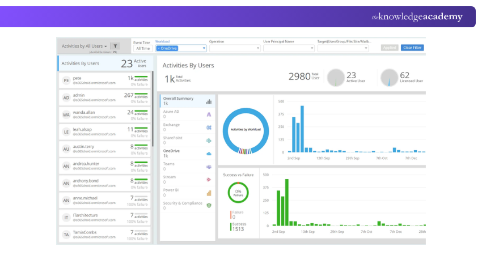Screen dimensions: 482x255
Task: Select user anthony.bond in the list
Action: pos(105,184)
